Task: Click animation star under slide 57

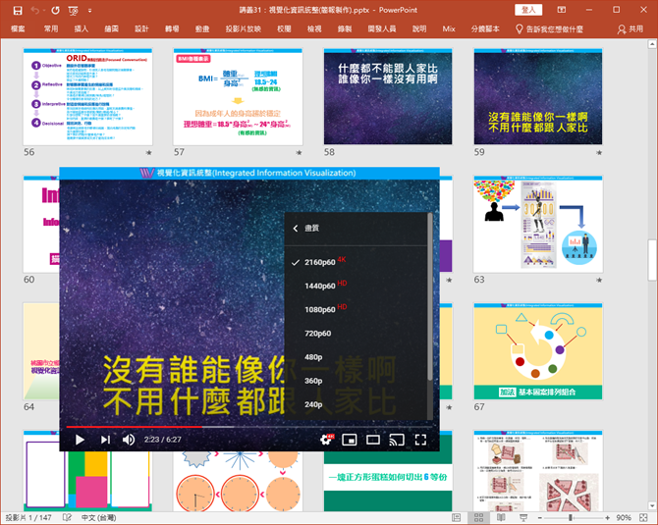Action: pyautogui.click(x=299, y=153)
